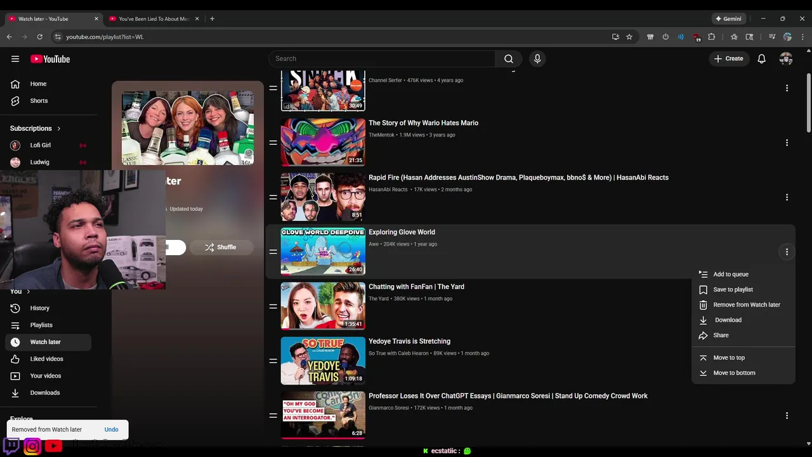Grab reorder handle for Wario Hates Mario
This screenshot has height=457, width=812.
coord(273,143)
